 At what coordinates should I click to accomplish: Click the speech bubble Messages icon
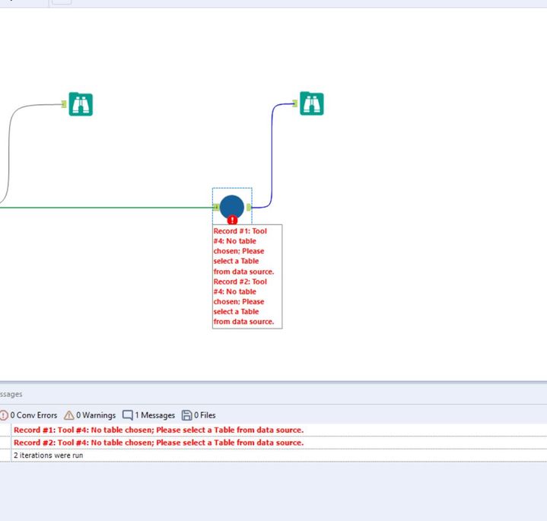click(x=128, y=415)
